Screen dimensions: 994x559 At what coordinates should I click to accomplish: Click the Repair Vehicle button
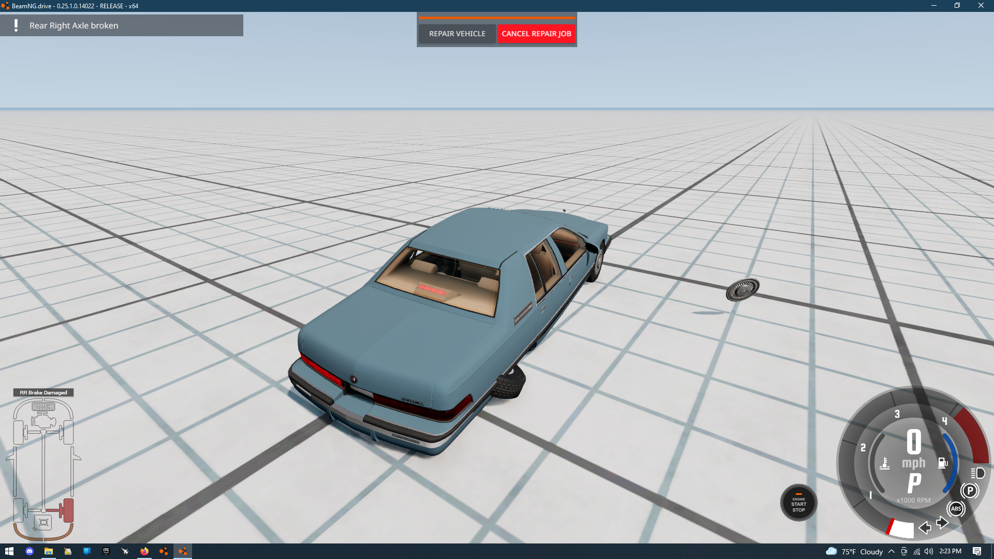pos(457,34)
